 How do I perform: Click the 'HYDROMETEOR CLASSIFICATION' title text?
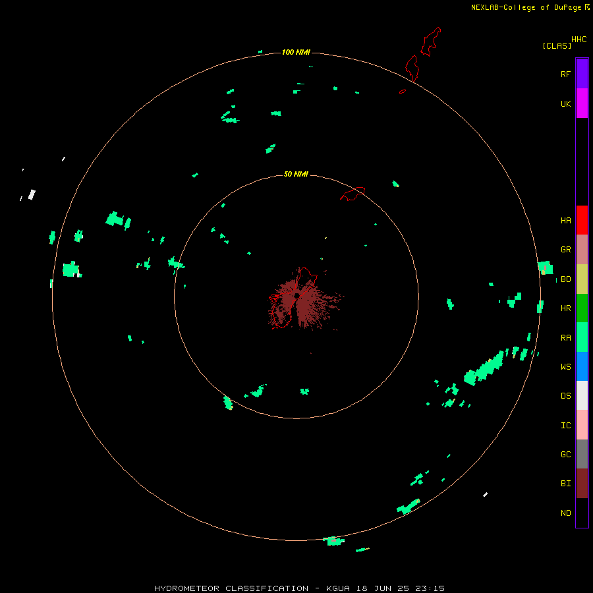click(x=231, y=588)
